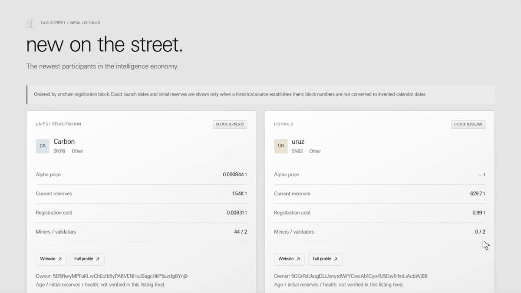Click Carbon's miners / validators value 44 / 2
Screen dimensions: 521x293
pos(241,232)
